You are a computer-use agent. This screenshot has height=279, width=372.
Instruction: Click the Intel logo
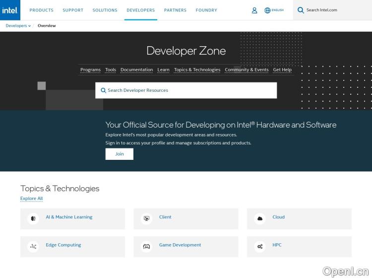(x=10, y=10)
